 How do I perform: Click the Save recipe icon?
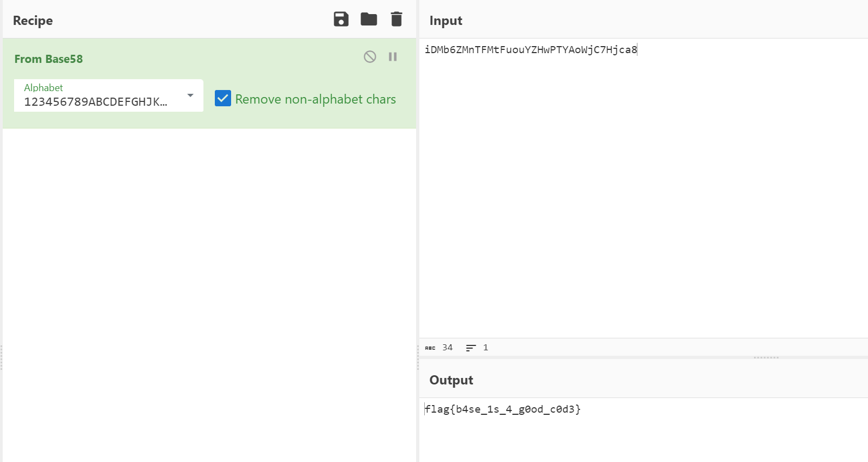(x=341, y=20)
